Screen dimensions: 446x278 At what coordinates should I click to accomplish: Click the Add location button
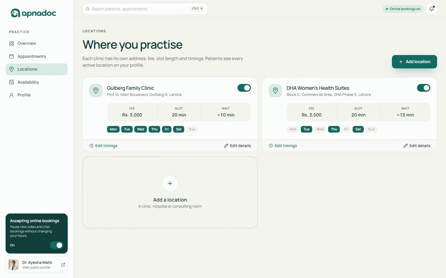[x=415, y=62]
